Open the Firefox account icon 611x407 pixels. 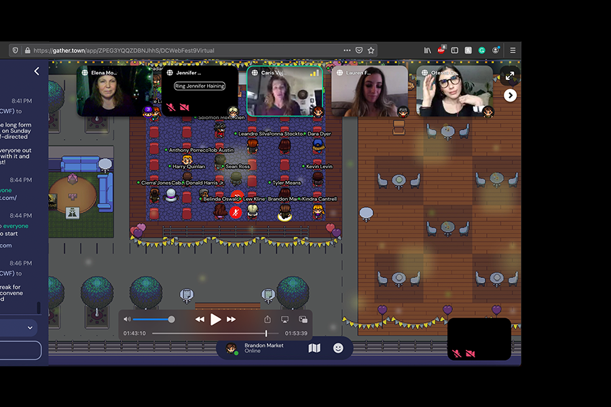click(x=496, y=50)
